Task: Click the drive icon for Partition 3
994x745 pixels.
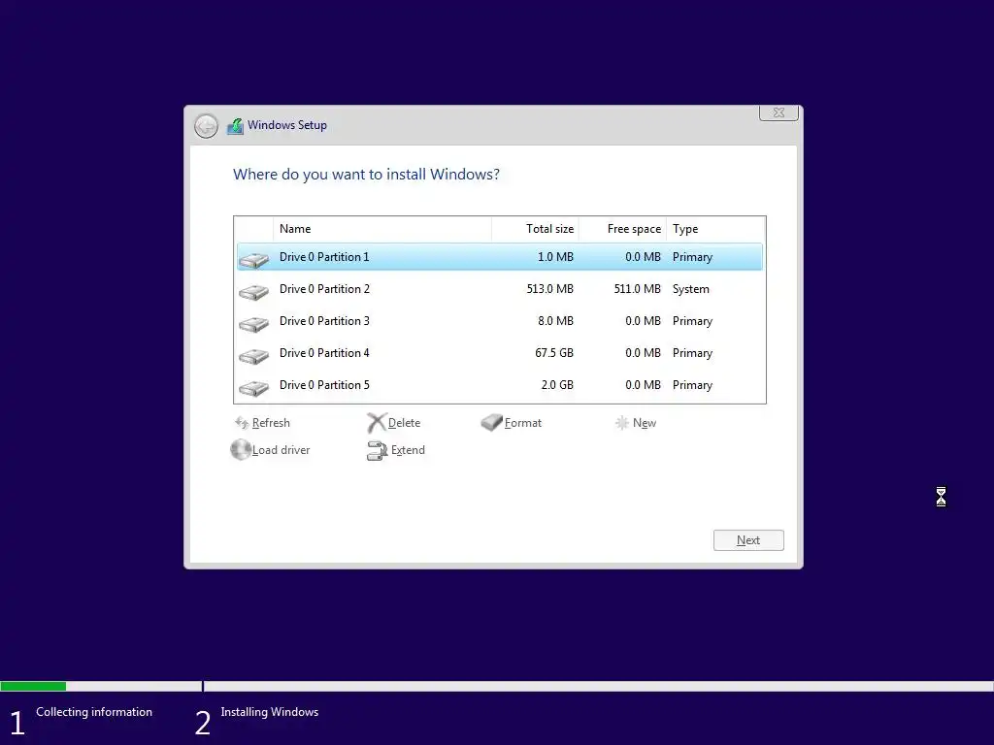Action: click(x=253, y=324)
